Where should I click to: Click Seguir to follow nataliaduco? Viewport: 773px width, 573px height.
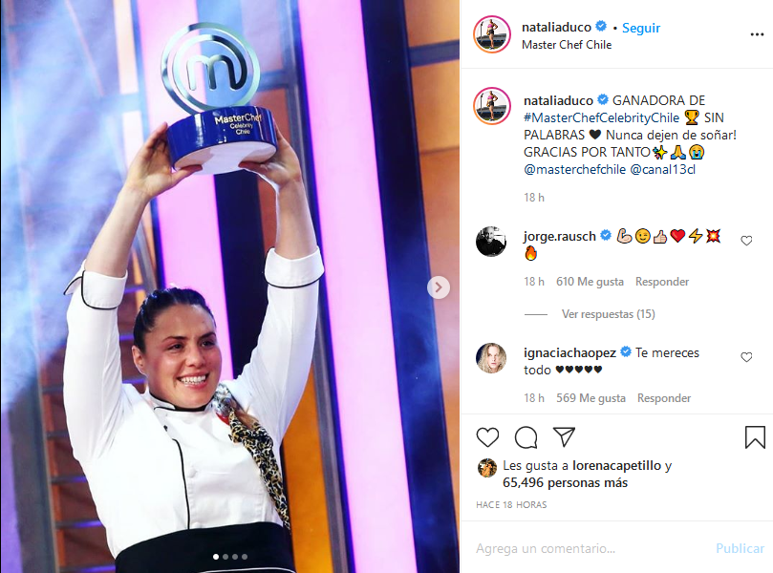coord(641,28)
